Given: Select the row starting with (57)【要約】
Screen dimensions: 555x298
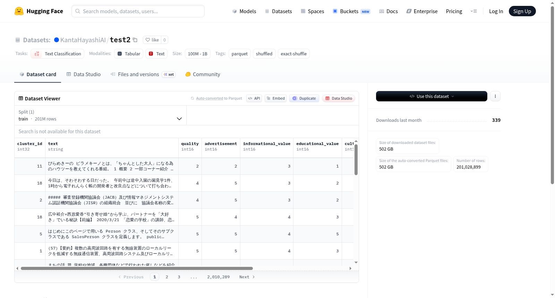Looking at the screenshot, I should tap(184, 251).
